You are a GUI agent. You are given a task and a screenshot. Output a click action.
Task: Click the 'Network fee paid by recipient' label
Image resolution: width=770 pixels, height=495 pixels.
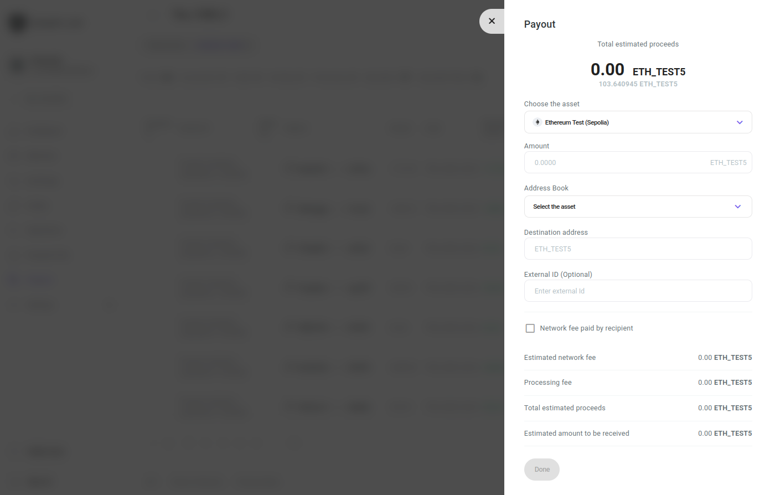tap(586, 328)
